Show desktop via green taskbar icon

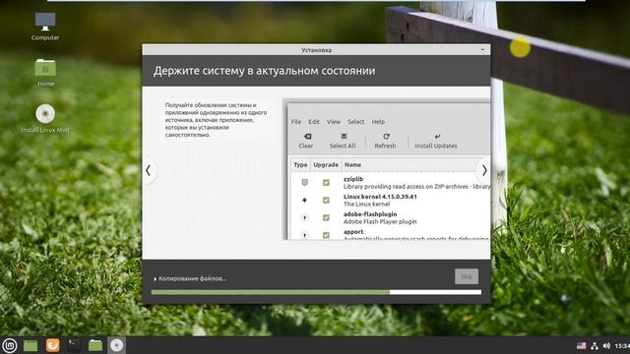[31, 345]
